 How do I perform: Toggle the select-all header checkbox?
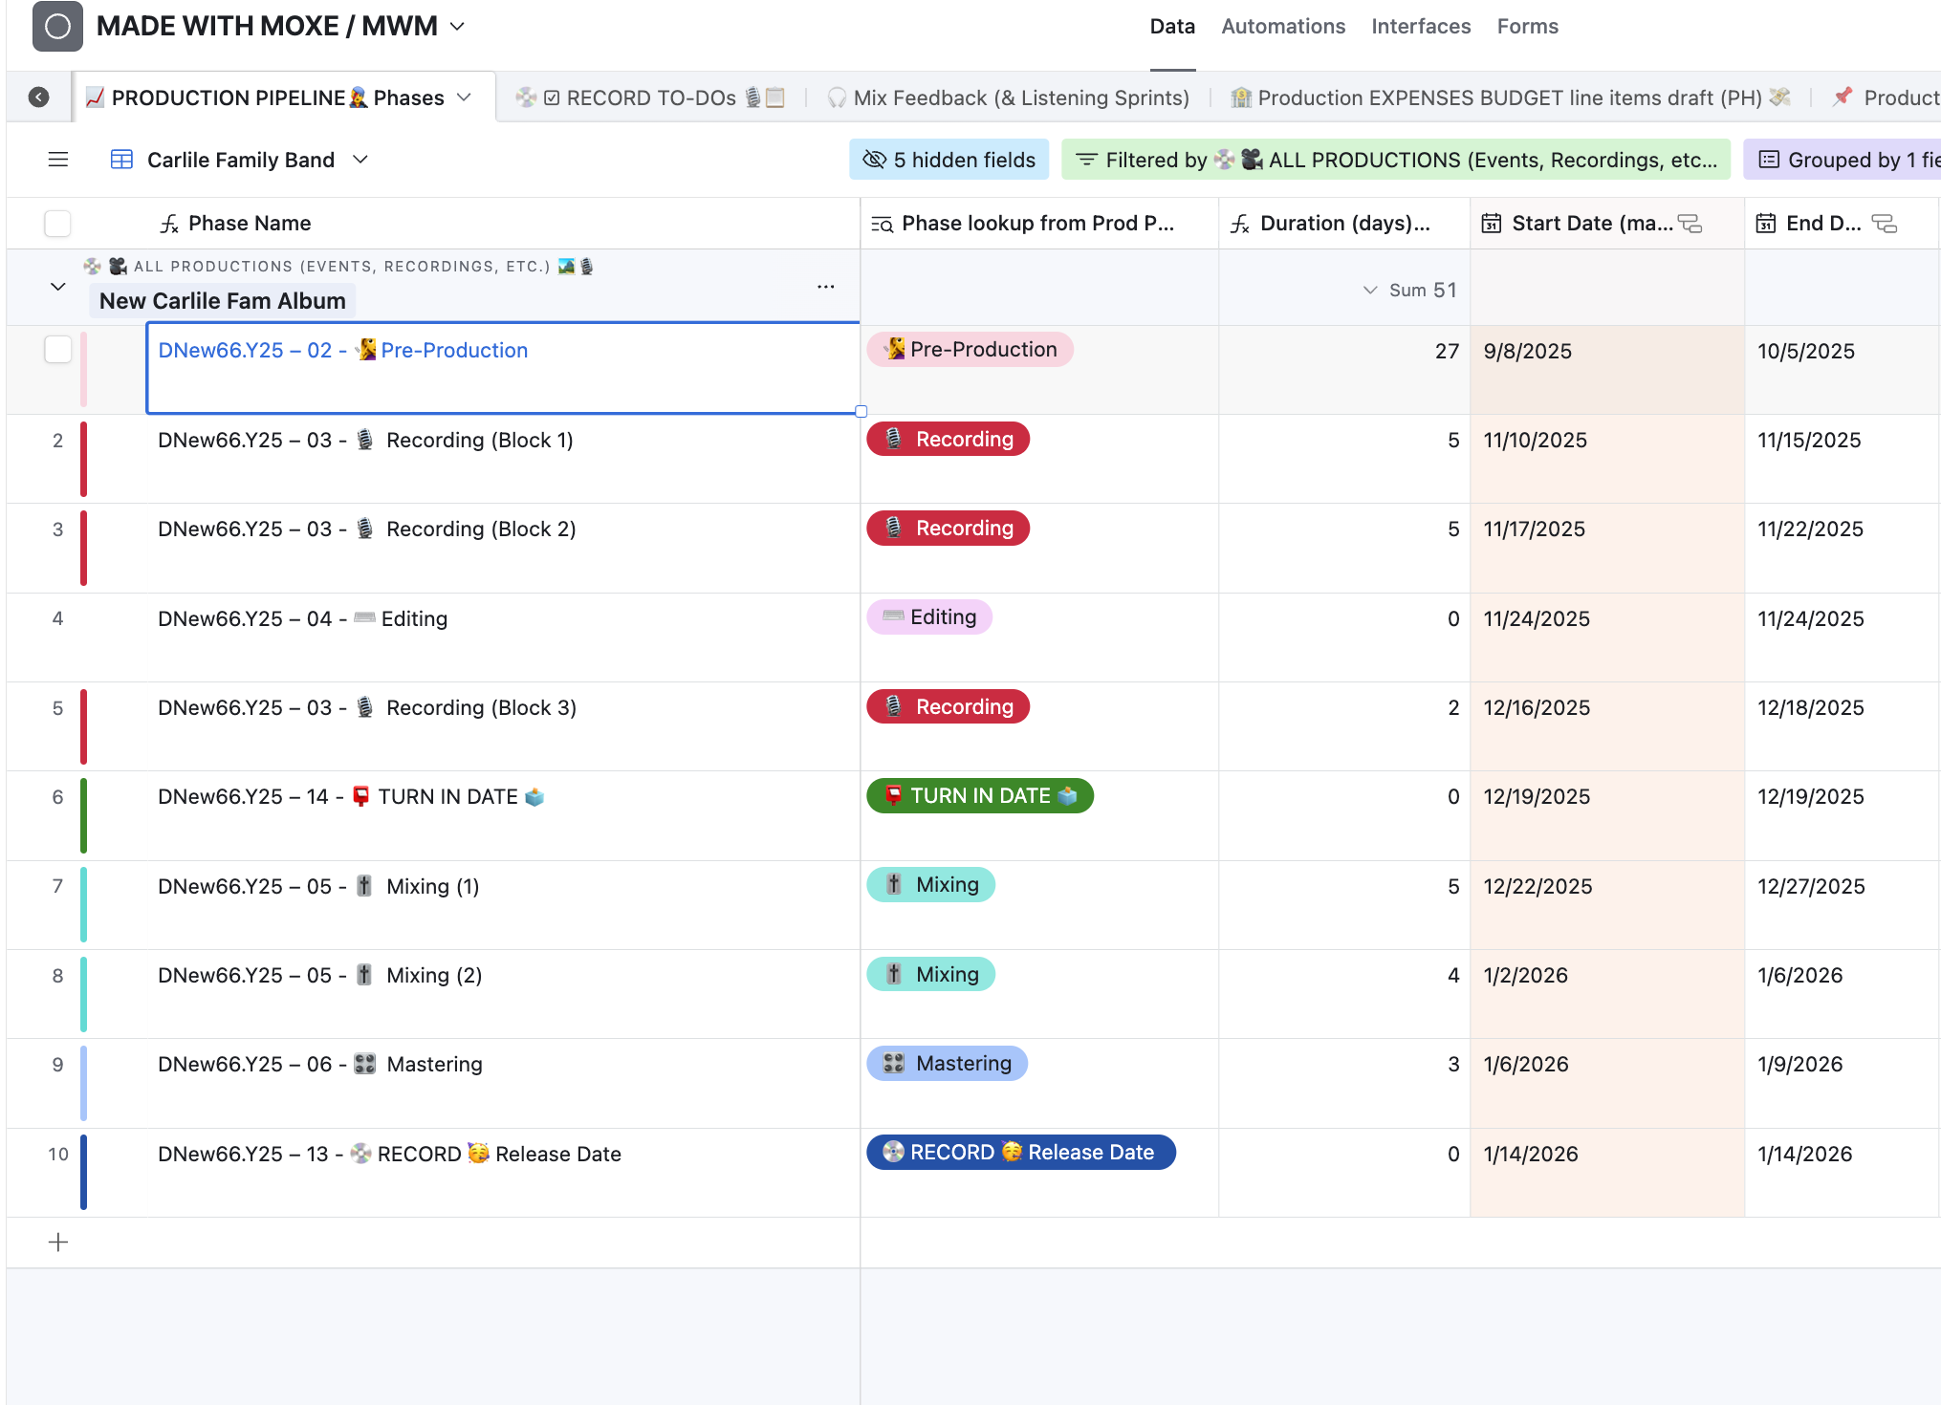point(58,224)
